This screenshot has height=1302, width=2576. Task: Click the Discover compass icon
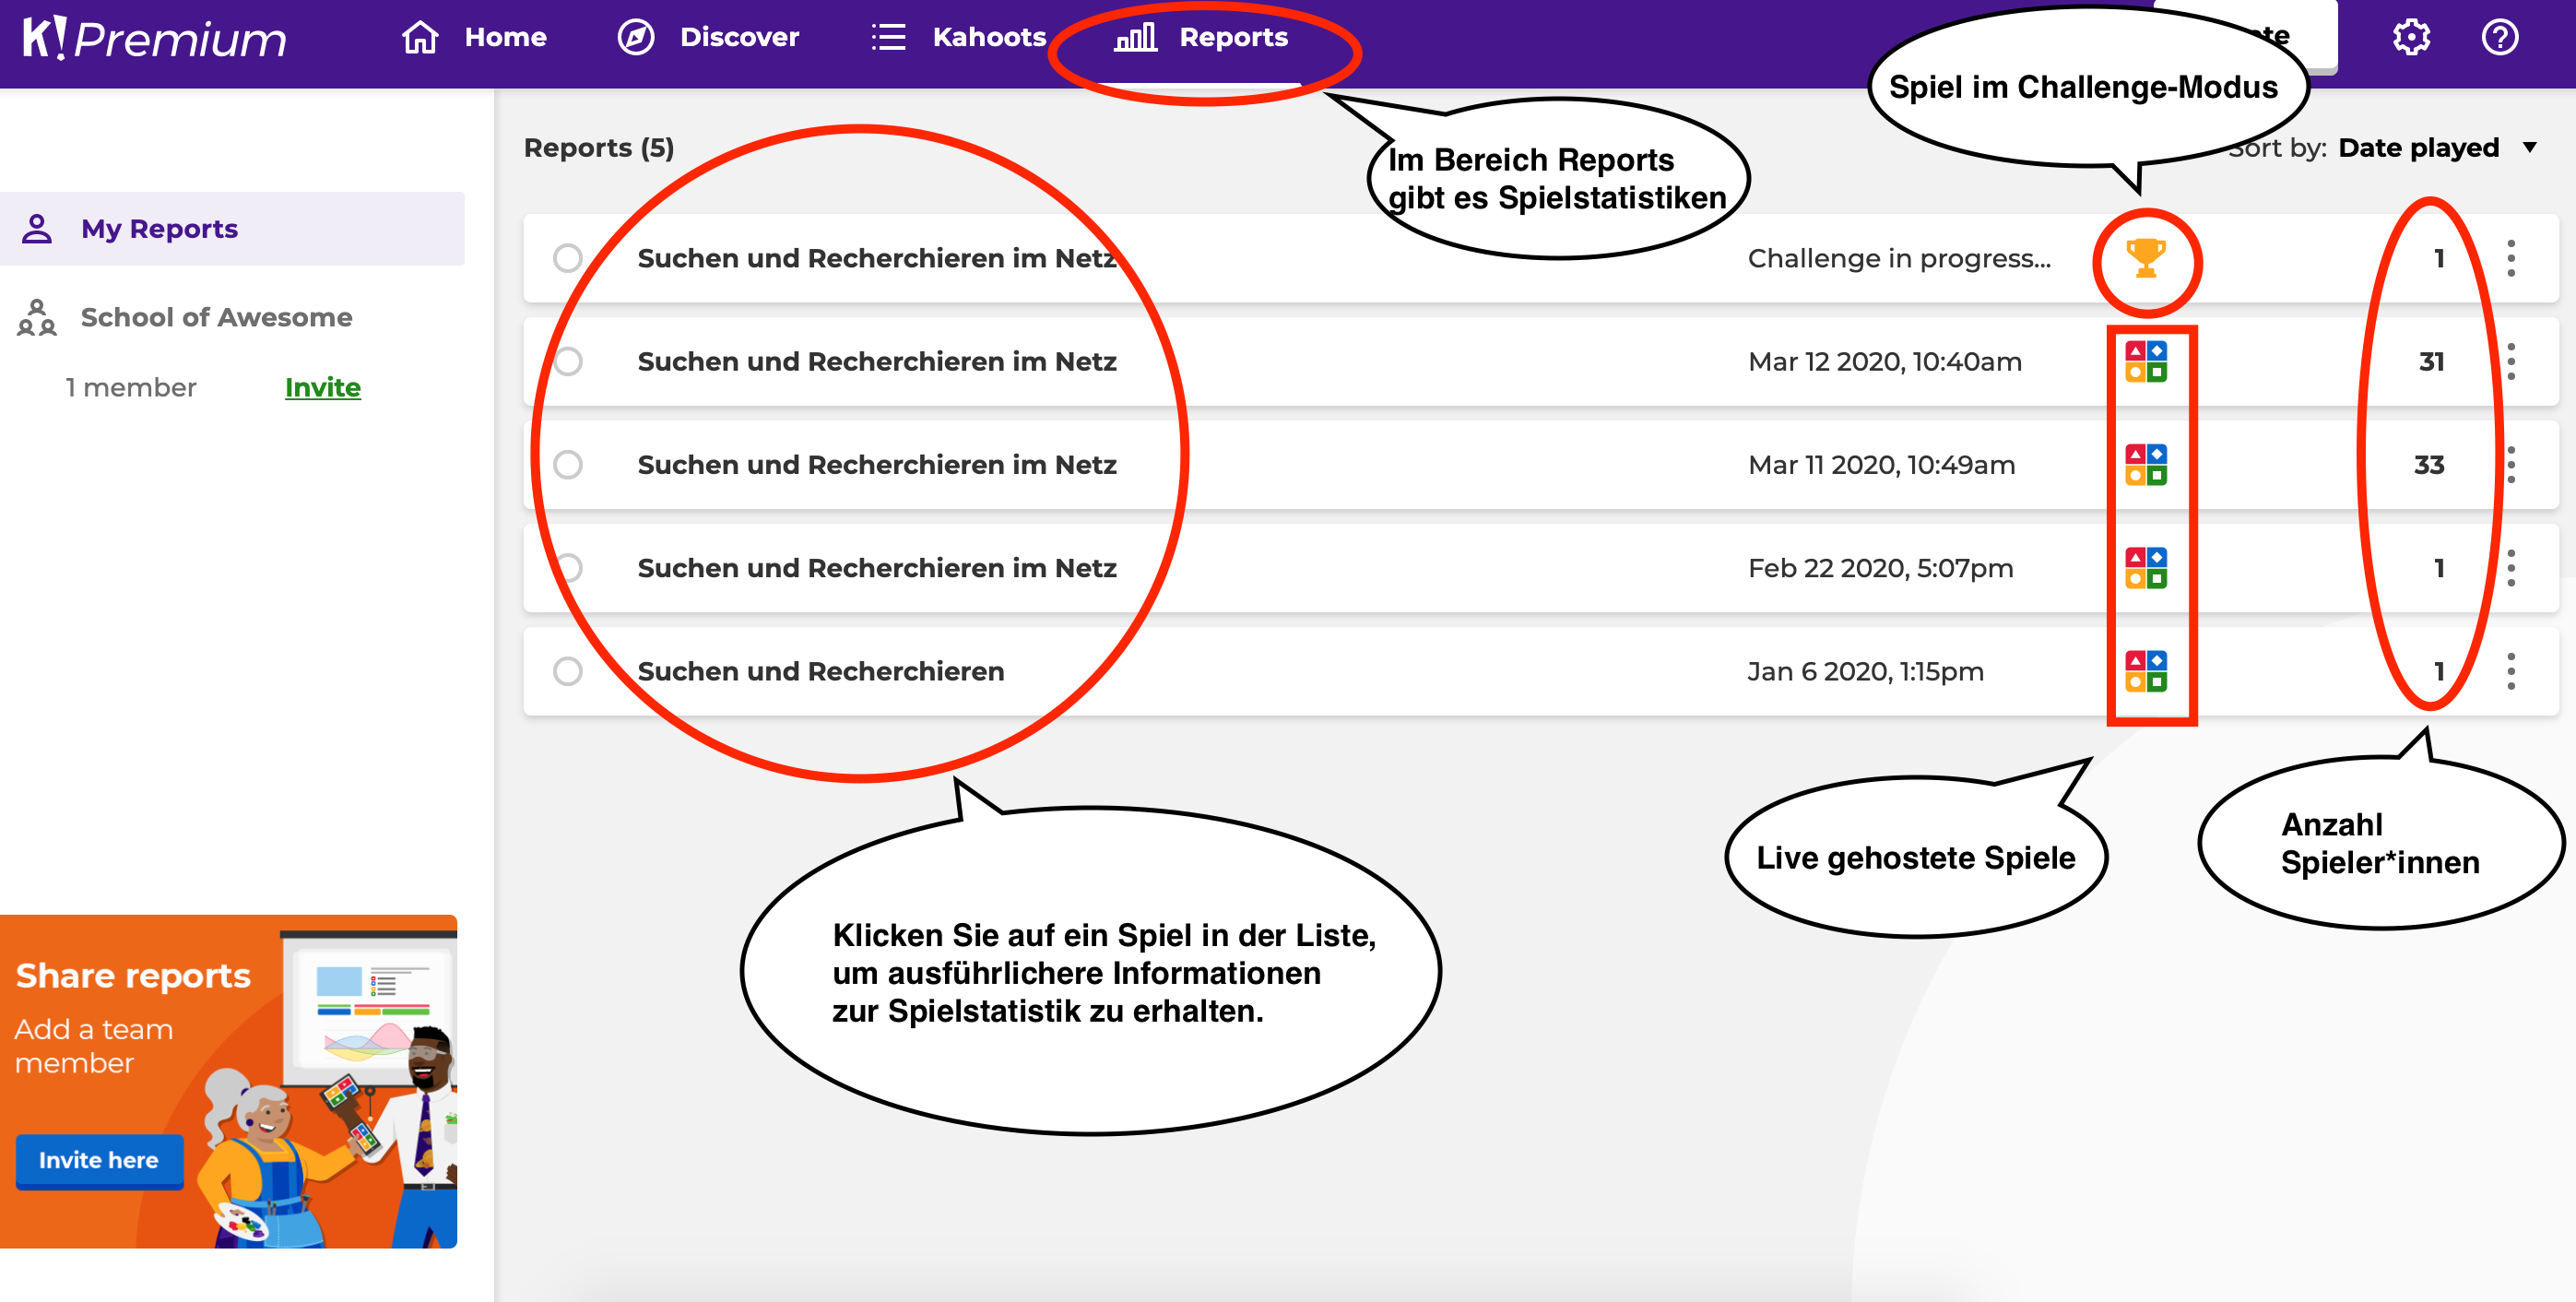coord(636,37)
